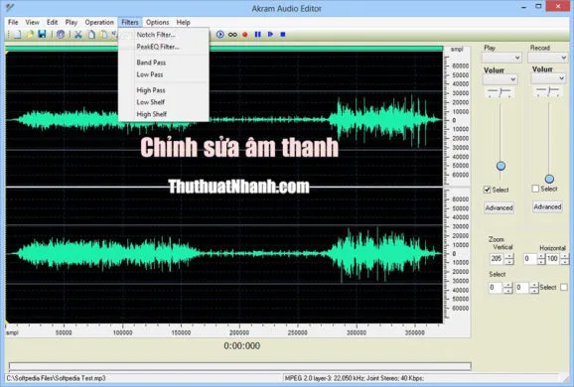Click the MPEG 2.0 layer-3 status bar info

coord(354,378)
